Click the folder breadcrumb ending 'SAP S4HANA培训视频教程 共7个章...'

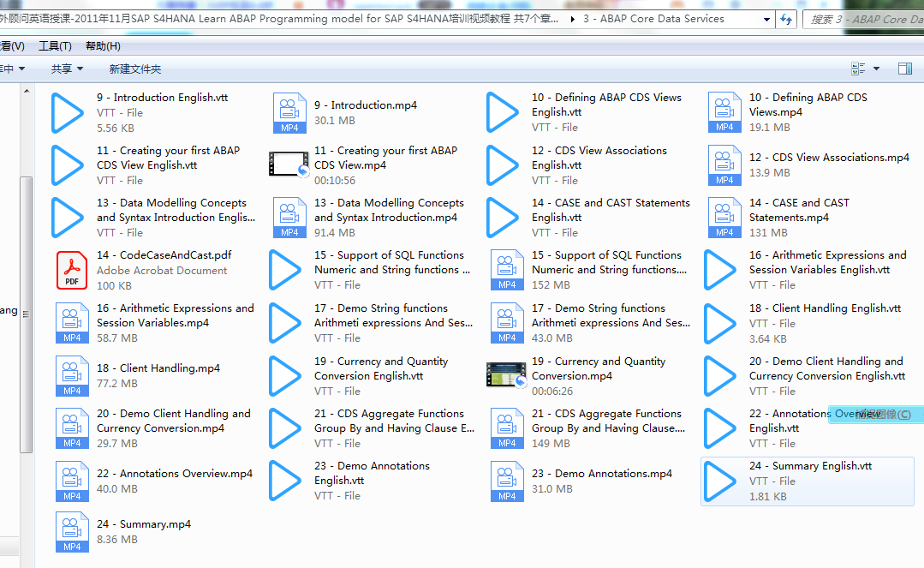(x=279, y=19)
